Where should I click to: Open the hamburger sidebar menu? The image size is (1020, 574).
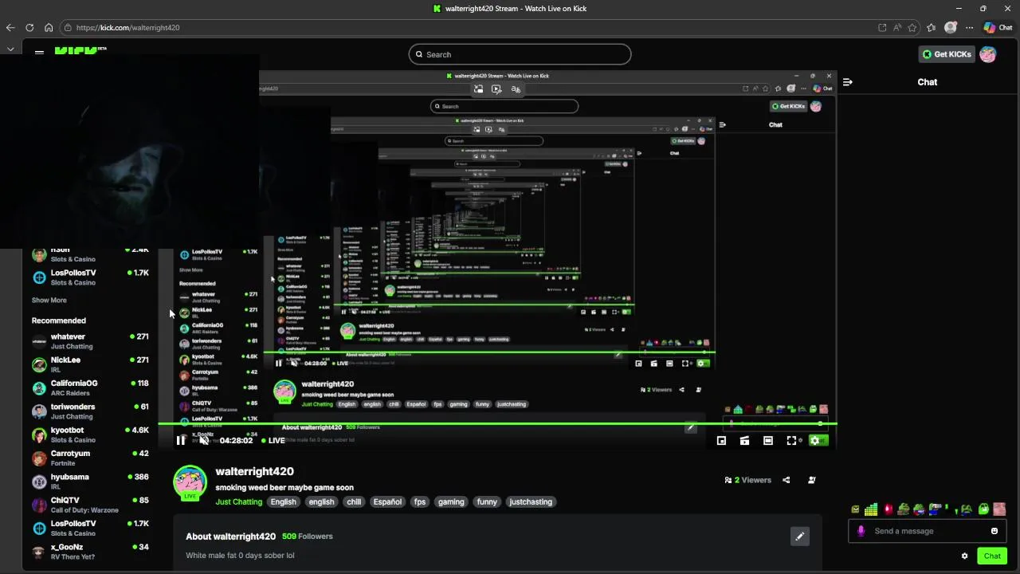[x=39, y=53]
